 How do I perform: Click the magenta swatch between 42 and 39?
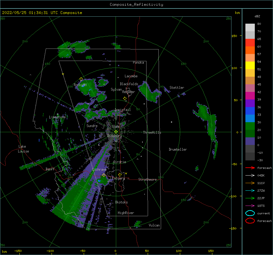pyautogui.click(x=250, y=96)
